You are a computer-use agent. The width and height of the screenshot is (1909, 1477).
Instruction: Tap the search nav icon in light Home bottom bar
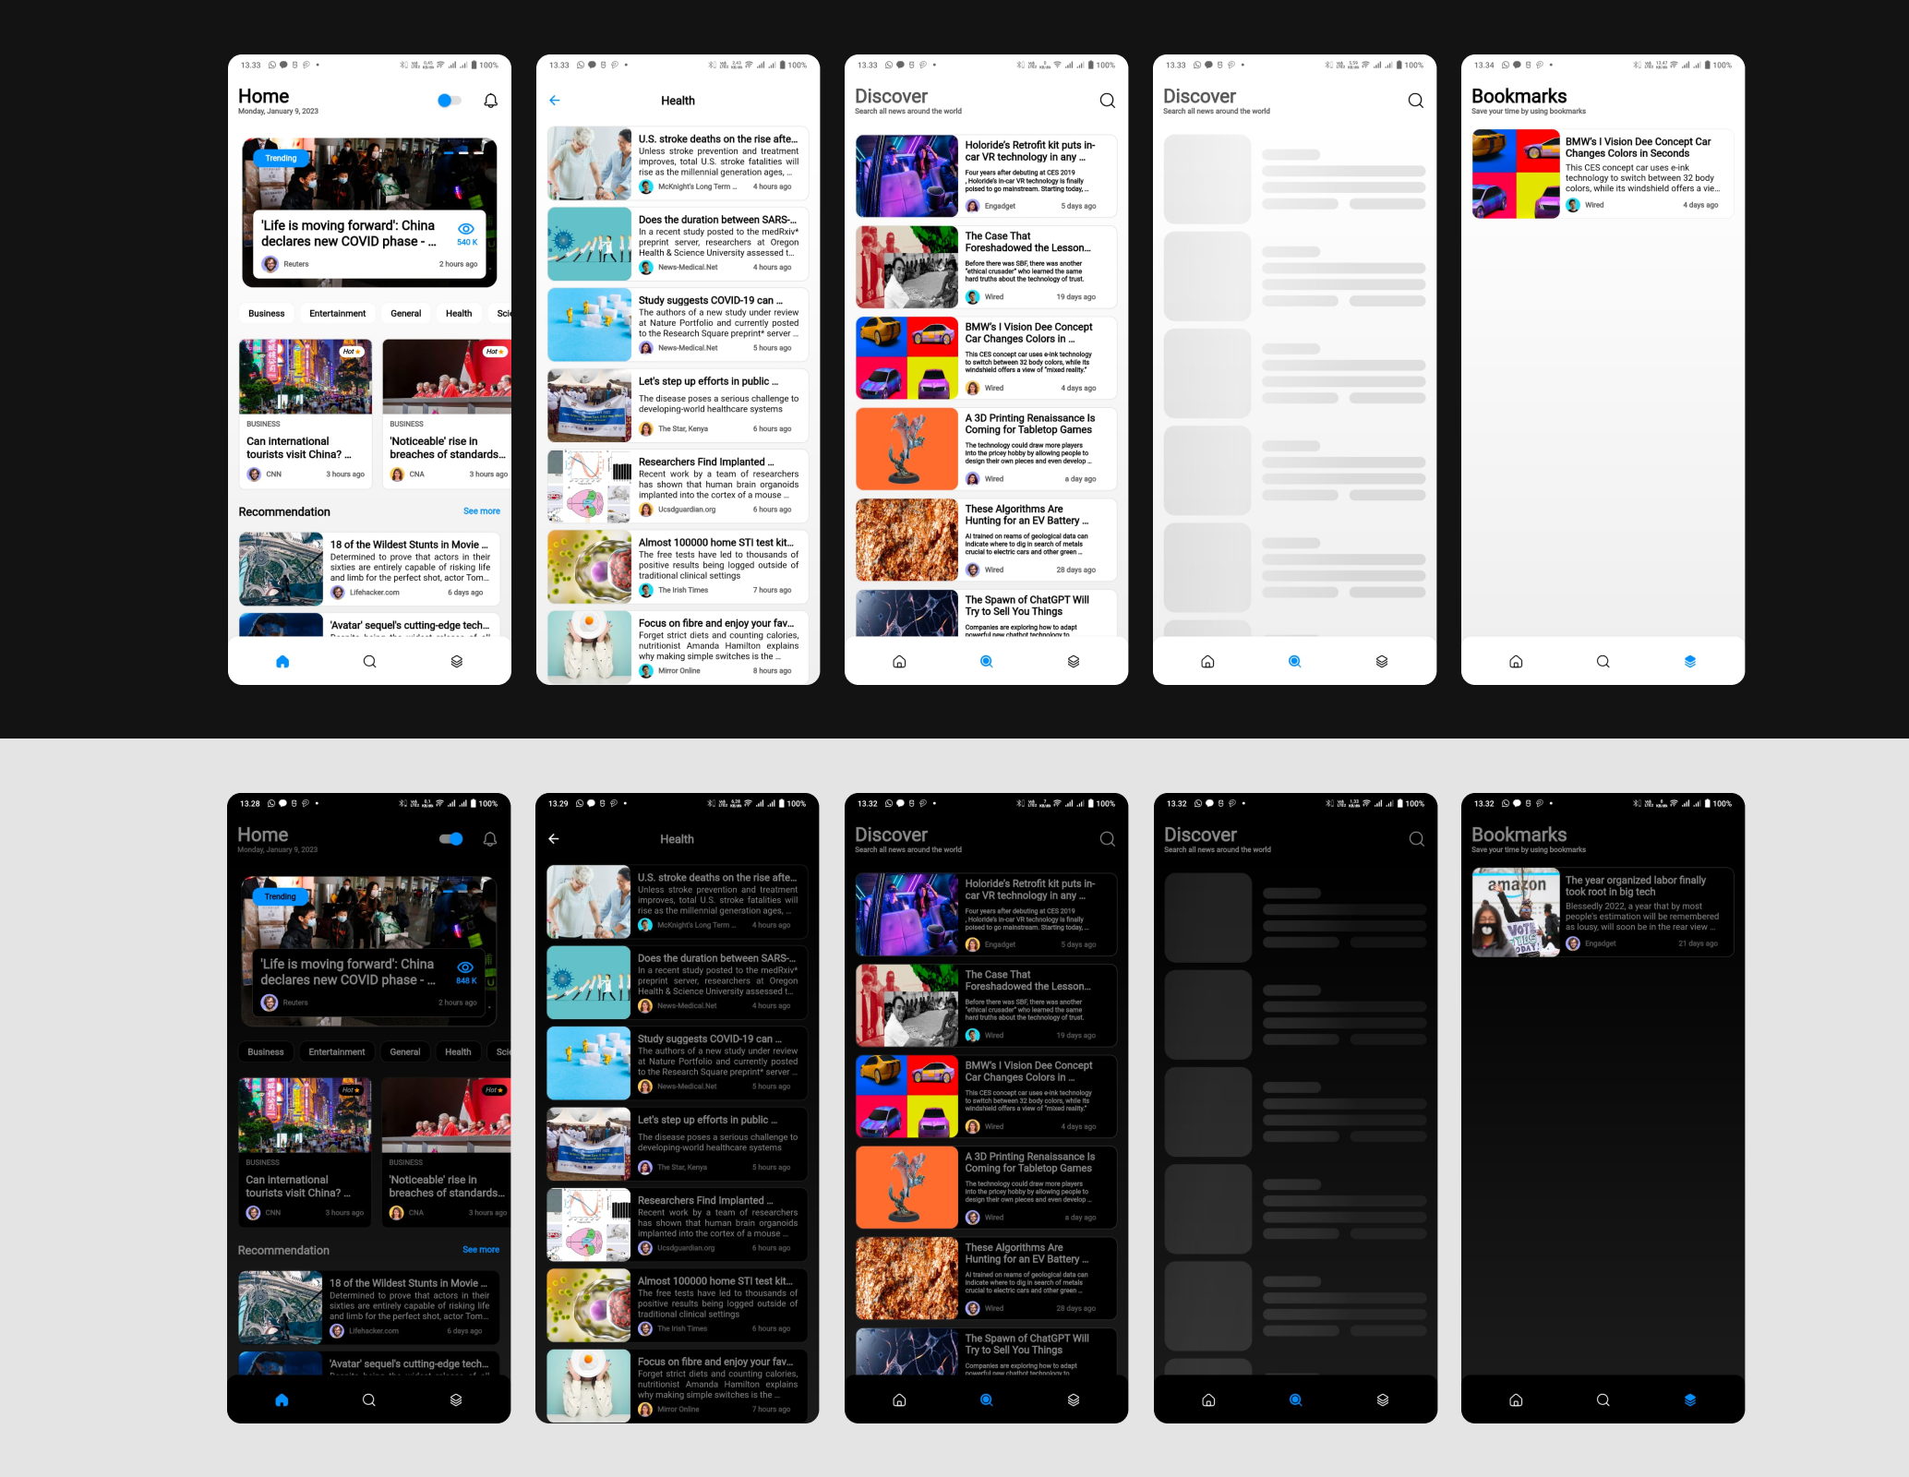[x=369, y=662]
